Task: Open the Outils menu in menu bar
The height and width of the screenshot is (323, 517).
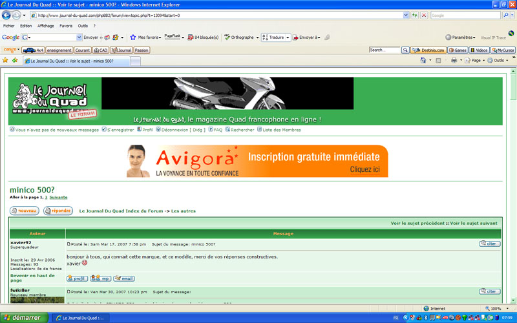Action: click(83, 26)
